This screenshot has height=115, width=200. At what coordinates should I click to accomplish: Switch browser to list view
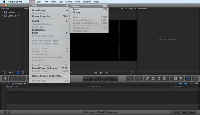tap(23, 72)
